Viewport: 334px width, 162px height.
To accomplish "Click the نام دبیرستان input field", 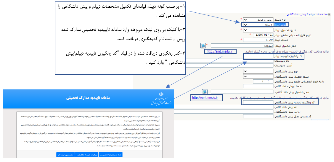I will 229,61.
